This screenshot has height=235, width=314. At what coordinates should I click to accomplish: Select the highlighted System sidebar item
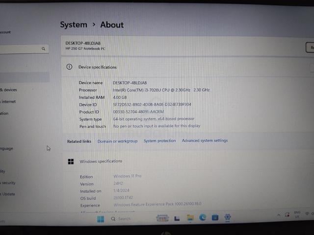pos(24,77)
